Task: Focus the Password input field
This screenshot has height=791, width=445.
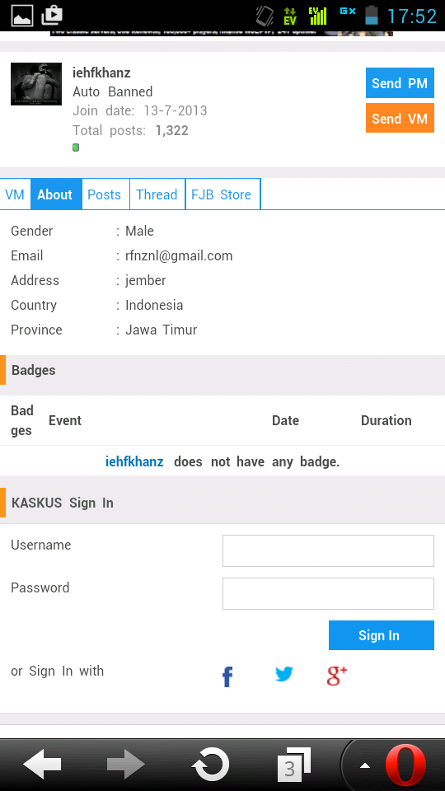Action: (x=328, y=594)
